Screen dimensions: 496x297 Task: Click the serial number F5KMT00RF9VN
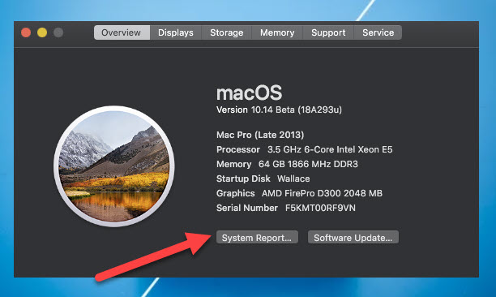(320, 208)
